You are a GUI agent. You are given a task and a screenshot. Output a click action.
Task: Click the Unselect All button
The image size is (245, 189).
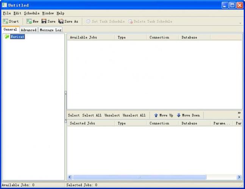[134, 115]
